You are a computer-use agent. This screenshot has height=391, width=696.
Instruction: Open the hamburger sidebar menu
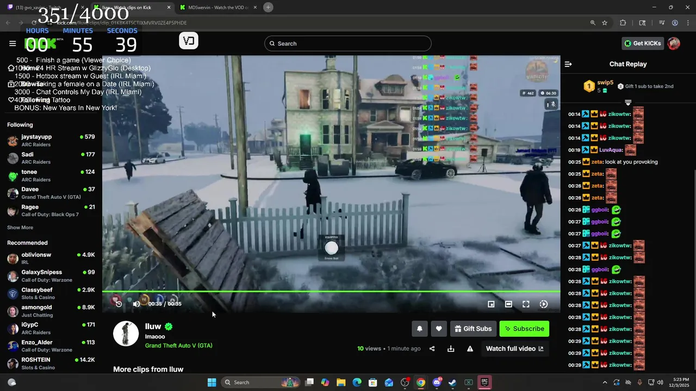[x=13, y=43]
